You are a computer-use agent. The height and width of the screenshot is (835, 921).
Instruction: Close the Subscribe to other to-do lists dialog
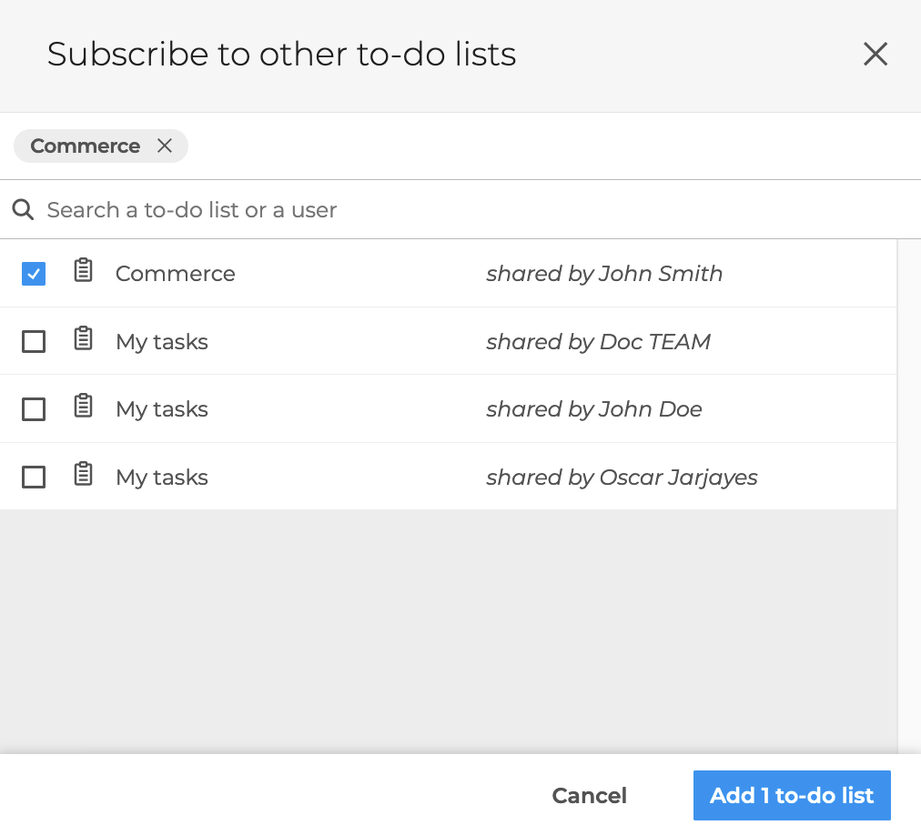(x=875, y=55)
